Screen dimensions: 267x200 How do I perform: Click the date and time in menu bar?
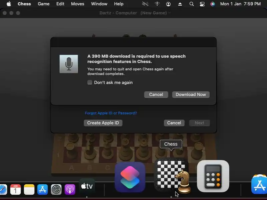(240, 4)
